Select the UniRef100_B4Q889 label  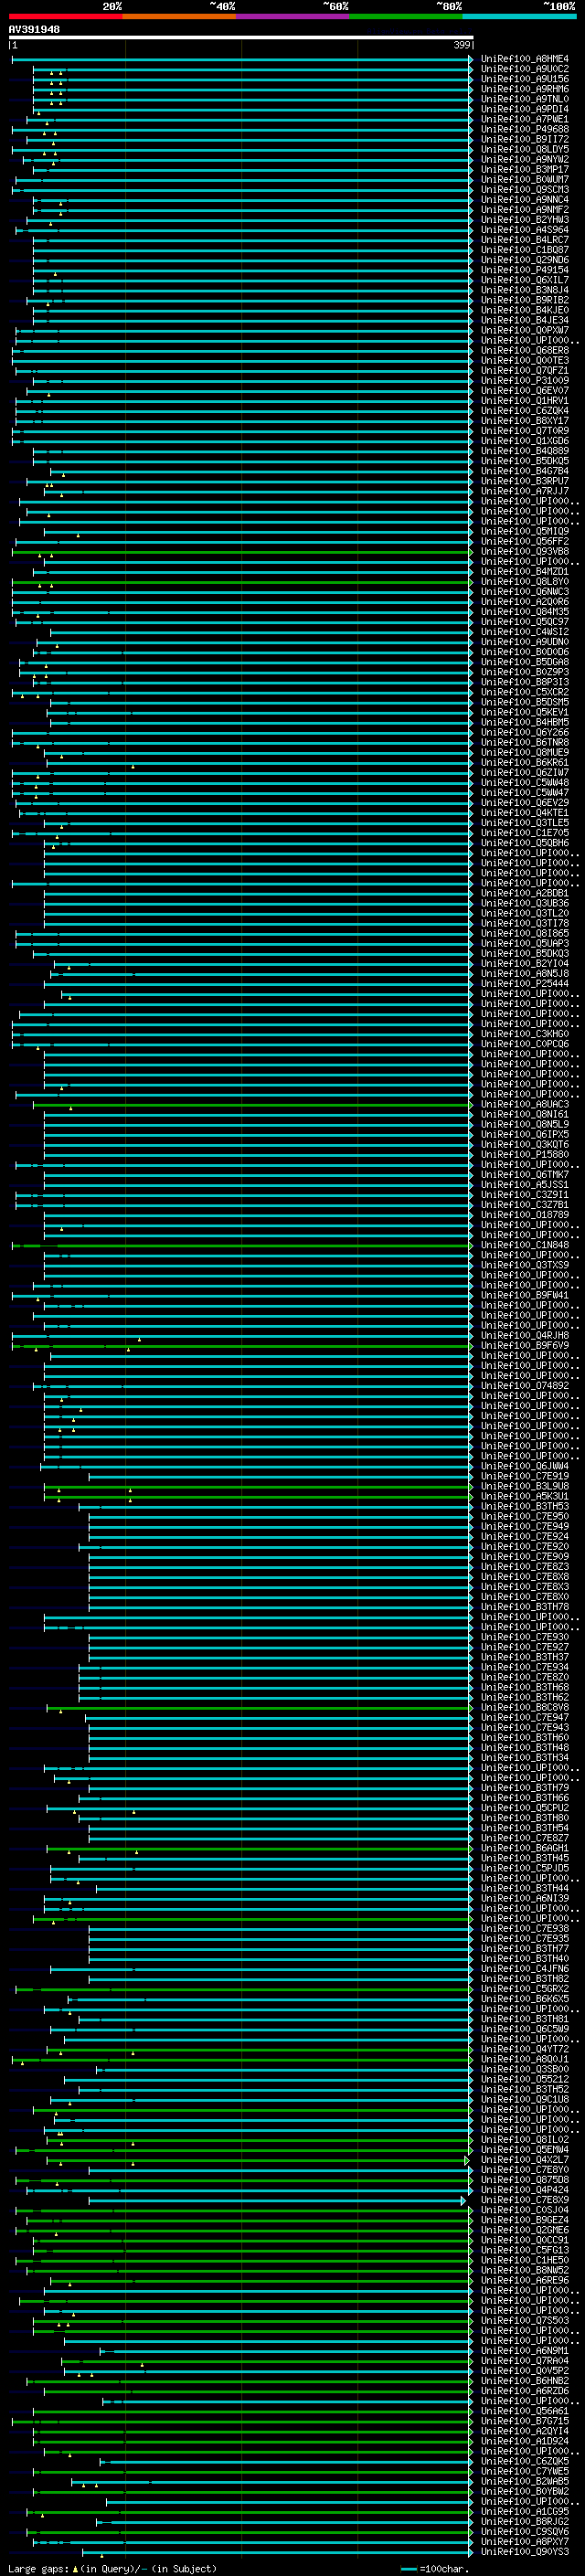pyautogui.click(x=525, y=451)
